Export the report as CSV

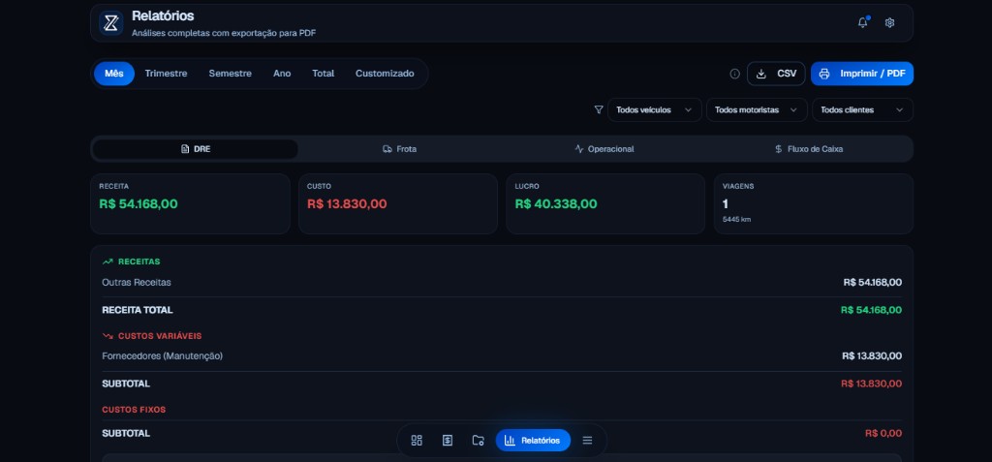click(x=776, y=74)
